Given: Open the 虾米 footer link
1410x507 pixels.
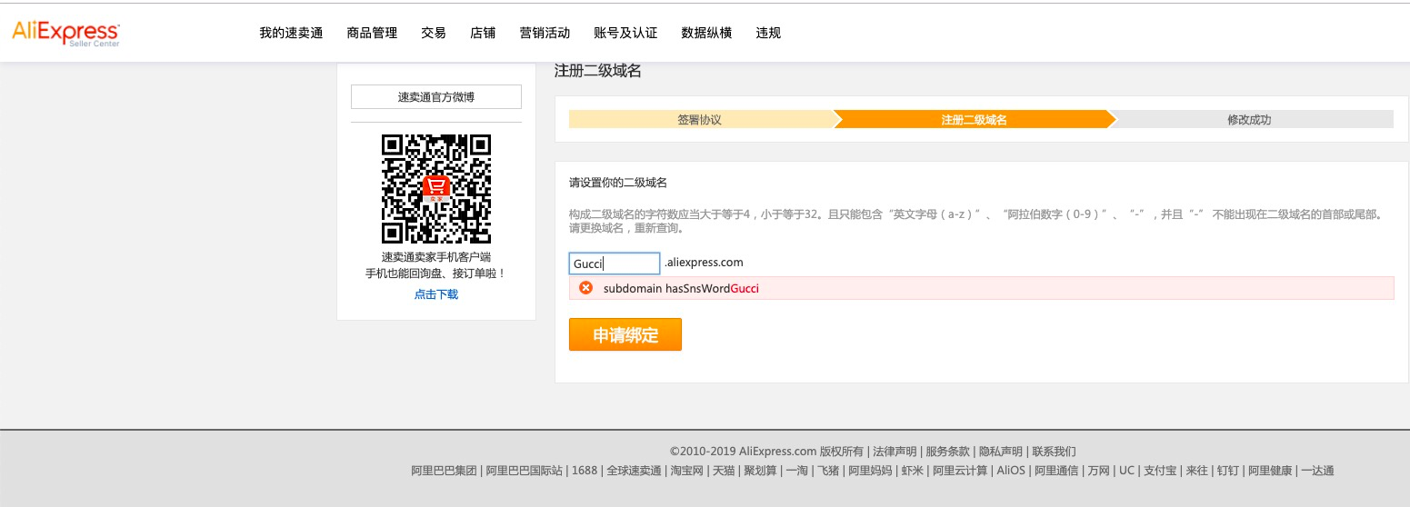Looking at the screenshot, I should (913, 471).
